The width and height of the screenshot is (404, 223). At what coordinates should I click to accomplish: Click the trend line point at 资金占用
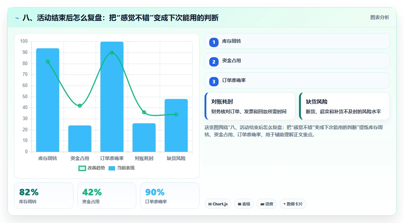click(80, 106)
